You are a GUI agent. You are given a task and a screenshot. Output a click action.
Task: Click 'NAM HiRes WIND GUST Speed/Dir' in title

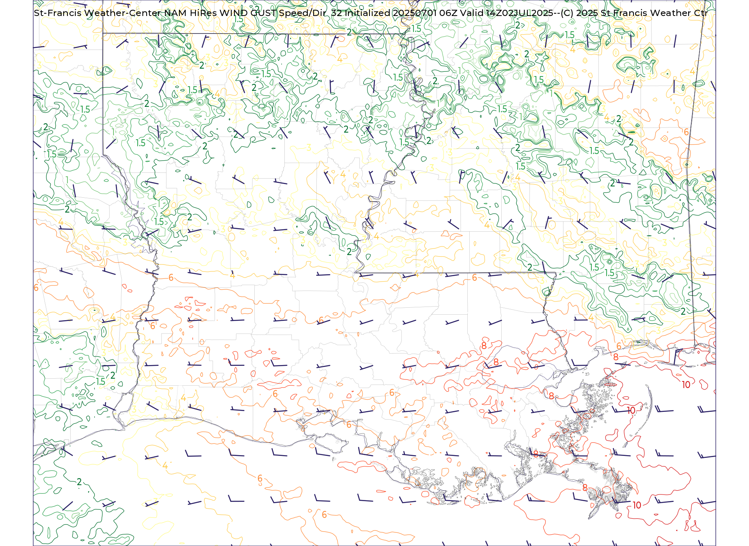click(245, 13)
